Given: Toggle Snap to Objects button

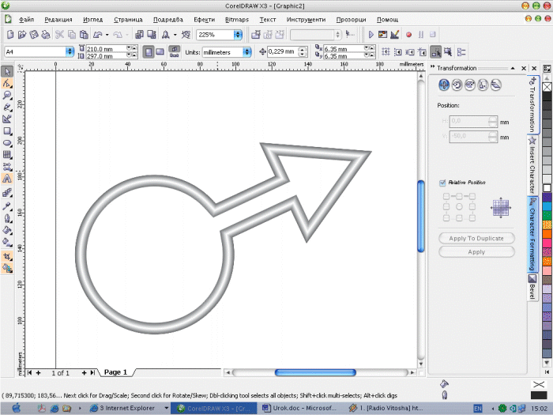Looking at the screenshot, I should pos(410,52).
